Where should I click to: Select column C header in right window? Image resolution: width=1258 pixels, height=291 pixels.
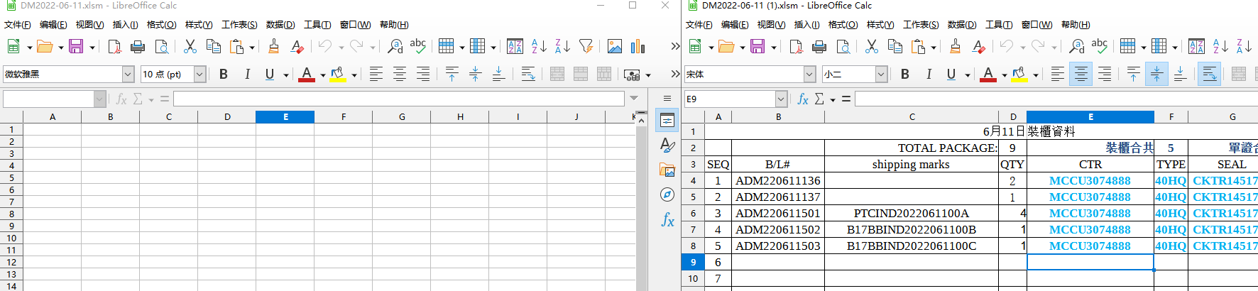(912, 117)
